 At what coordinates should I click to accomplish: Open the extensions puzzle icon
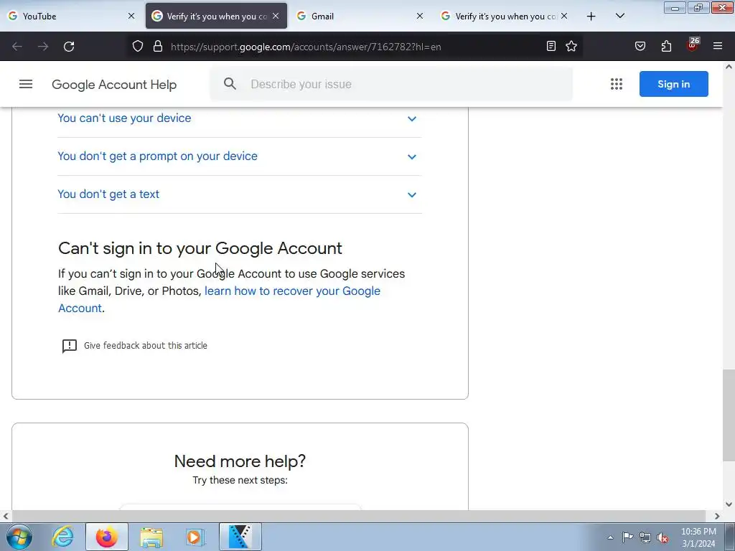coord(666,46)
